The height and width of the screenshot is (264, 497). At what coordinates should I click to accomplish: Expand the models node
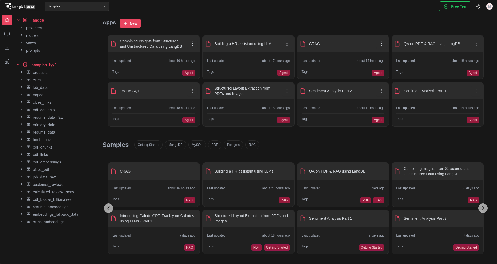[x=21, y=35]
